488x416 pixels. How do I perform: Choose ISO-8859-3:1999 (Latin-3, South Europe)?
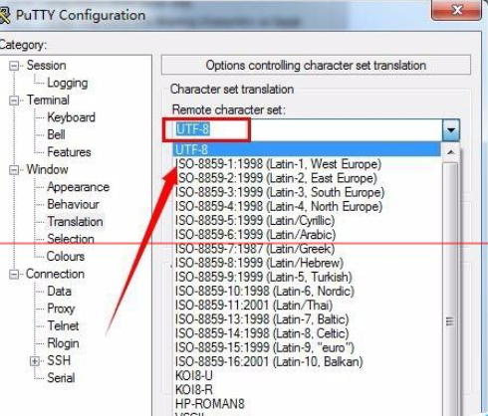pos(280,192)
